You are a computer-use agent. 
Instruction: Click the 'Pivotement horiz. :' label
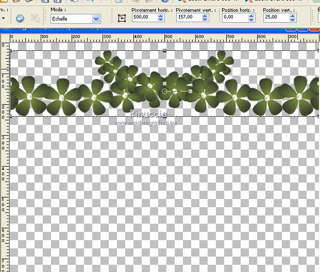click(x=152, y=10)
